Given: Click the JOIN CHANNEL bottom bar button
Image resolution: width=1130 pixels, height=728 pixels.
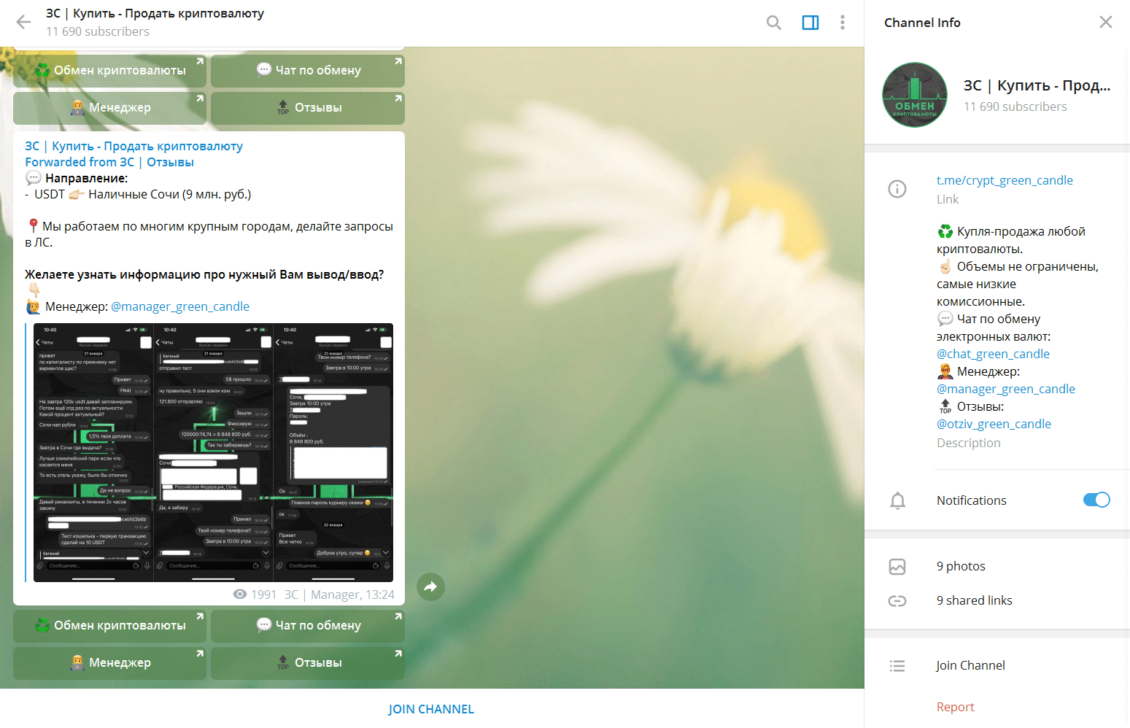Looking at the screenshot, I should point(431,709).
